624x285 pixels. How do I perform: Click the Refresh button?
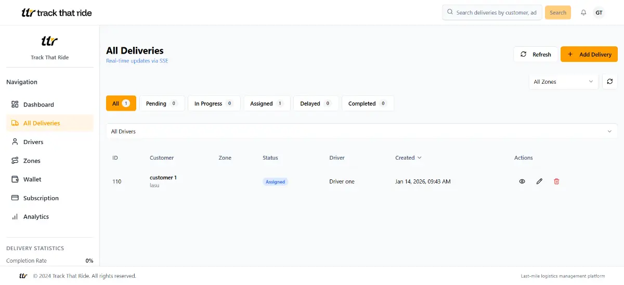coord(536,54)
